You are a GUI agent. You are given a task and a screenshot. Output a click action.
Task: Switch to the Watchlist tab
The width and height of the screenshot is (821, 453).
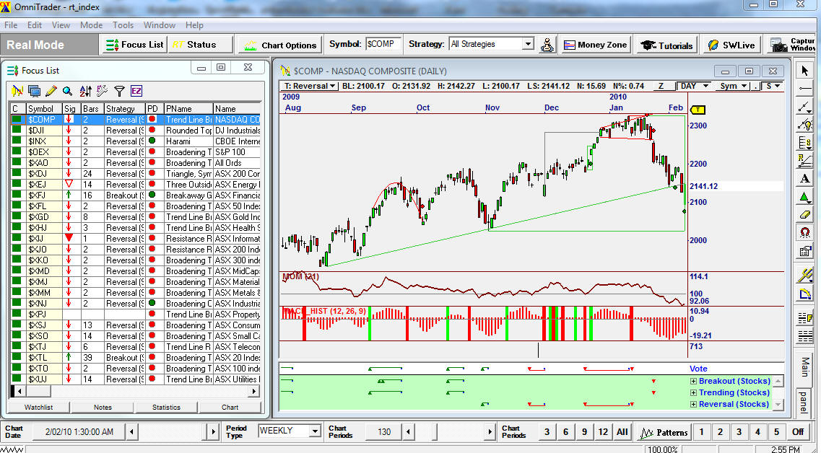[x=38, y=407]
